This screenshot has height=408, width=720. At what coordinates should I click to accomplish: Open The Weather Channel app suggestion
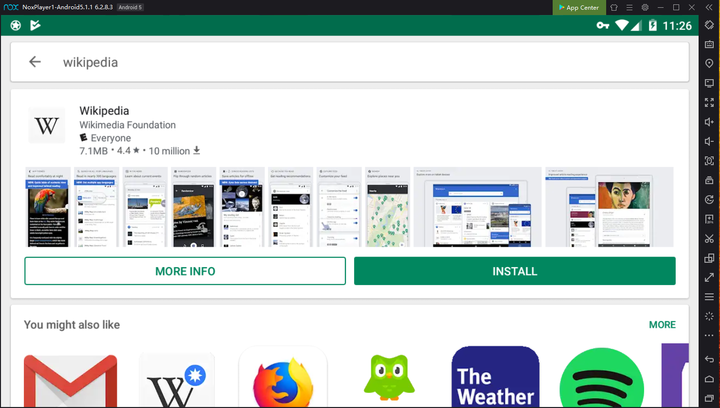[495, 378]
